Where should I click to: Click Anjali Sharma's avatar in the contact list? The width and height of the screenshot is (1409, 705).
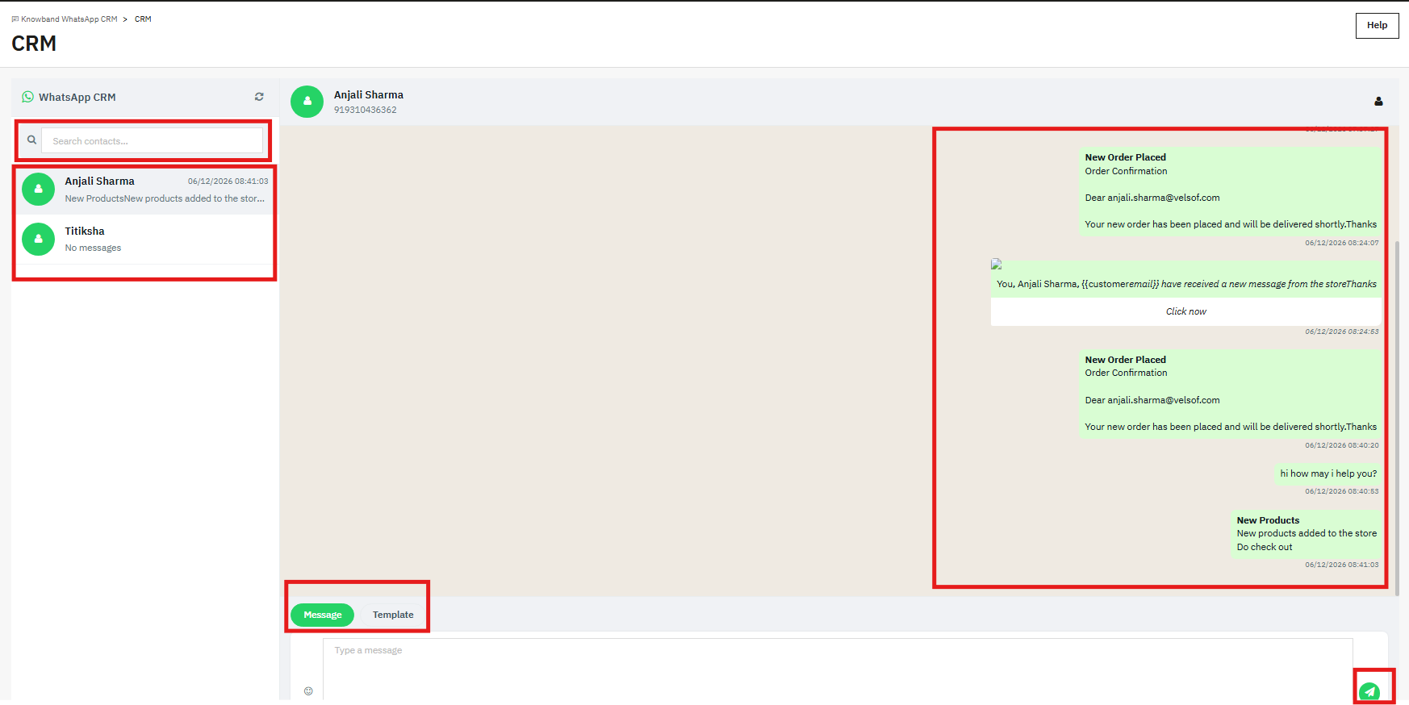38,189
